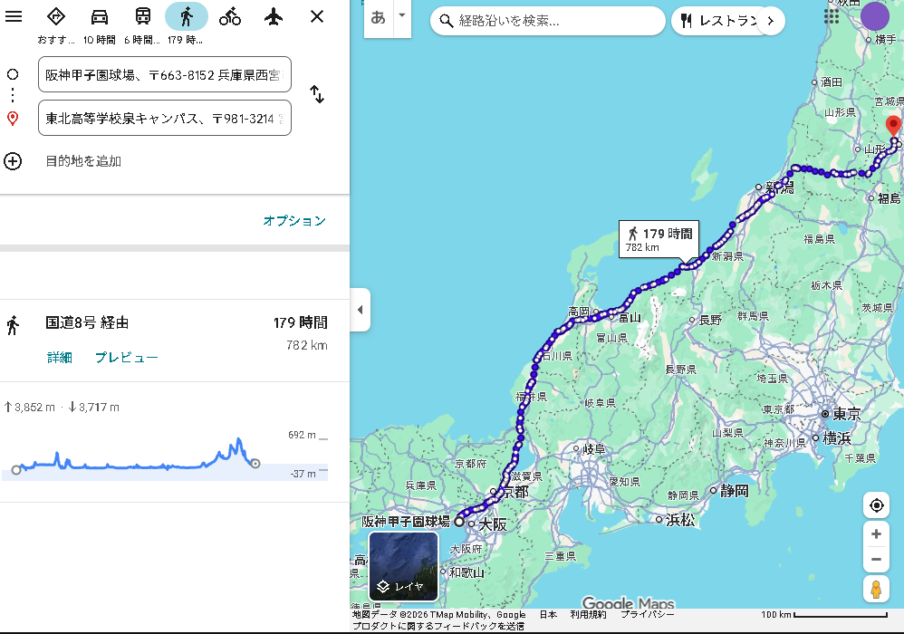Click the レストラン filter chip

716,21
